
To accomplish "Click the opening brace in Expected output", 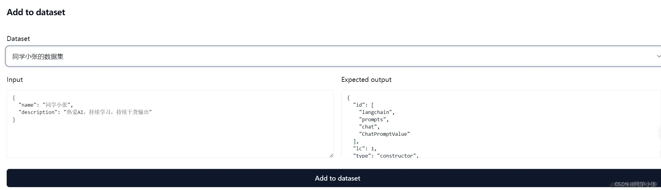I will point(348,98).
